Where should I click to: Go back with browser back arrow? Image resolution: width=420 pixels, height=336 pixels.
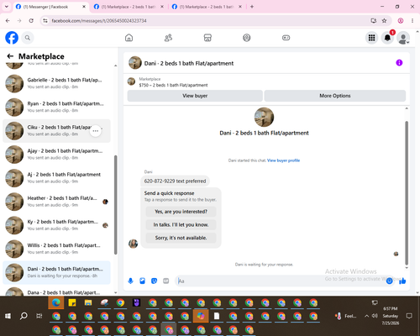point(8,21)
